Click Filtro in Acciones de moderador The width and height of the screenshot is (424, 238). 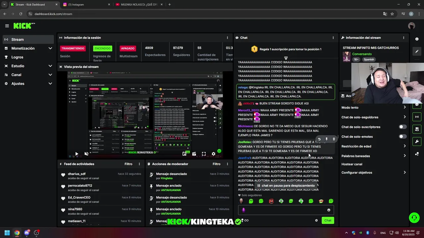[x=216, y=164]
